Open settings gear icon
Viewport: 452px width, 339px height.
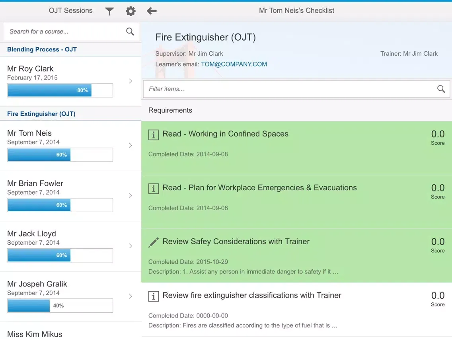point(131,11)
